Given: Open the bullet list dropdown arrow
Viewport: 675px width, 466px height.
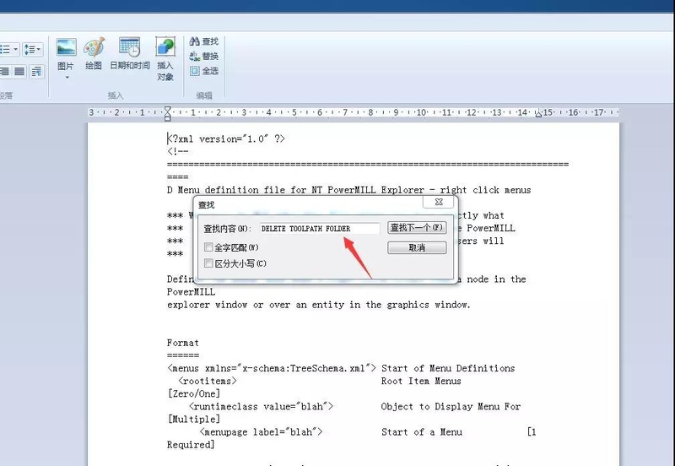Looking at the screenshot, I should (15, 50).
